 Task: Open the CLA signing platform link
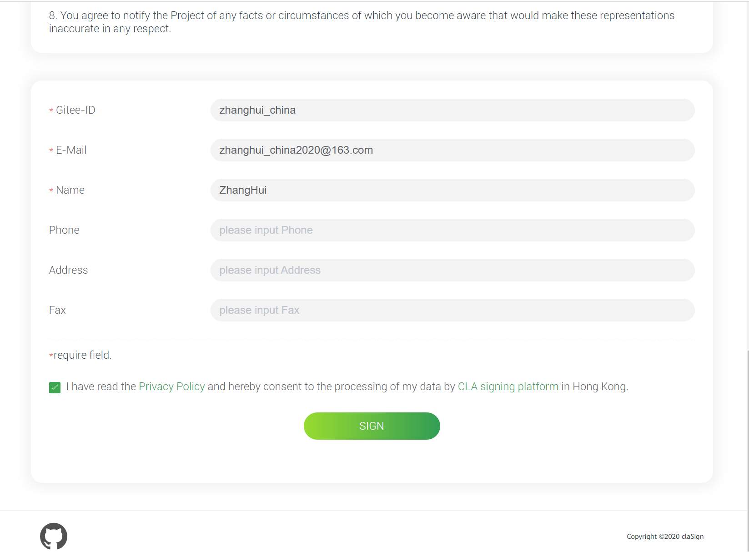[x=508, y=386]
